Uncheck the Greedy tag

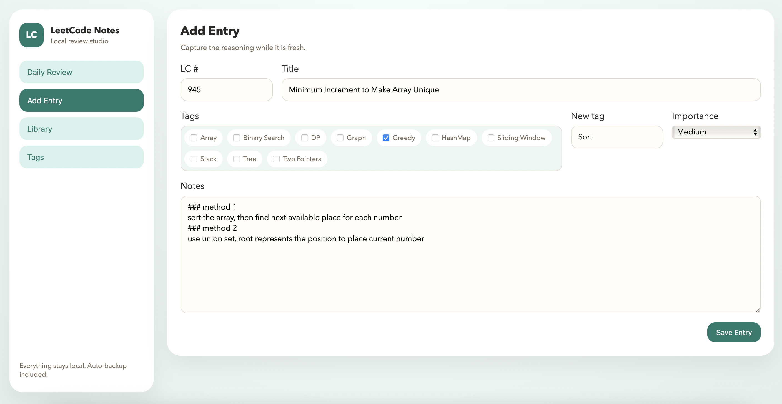pyautogui.click(x=386, y=138)
